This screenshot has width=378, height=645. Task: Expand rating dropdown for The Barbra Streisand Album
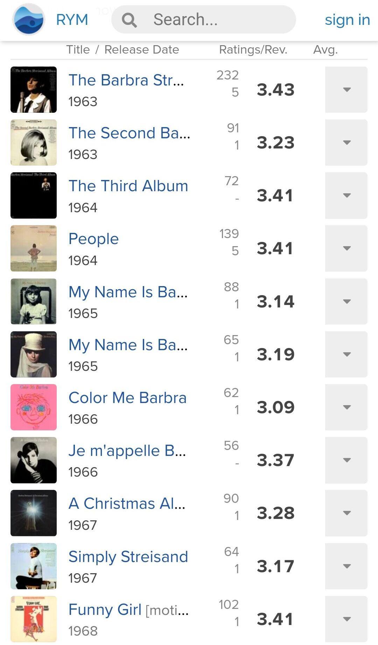(x=346, y=90)
